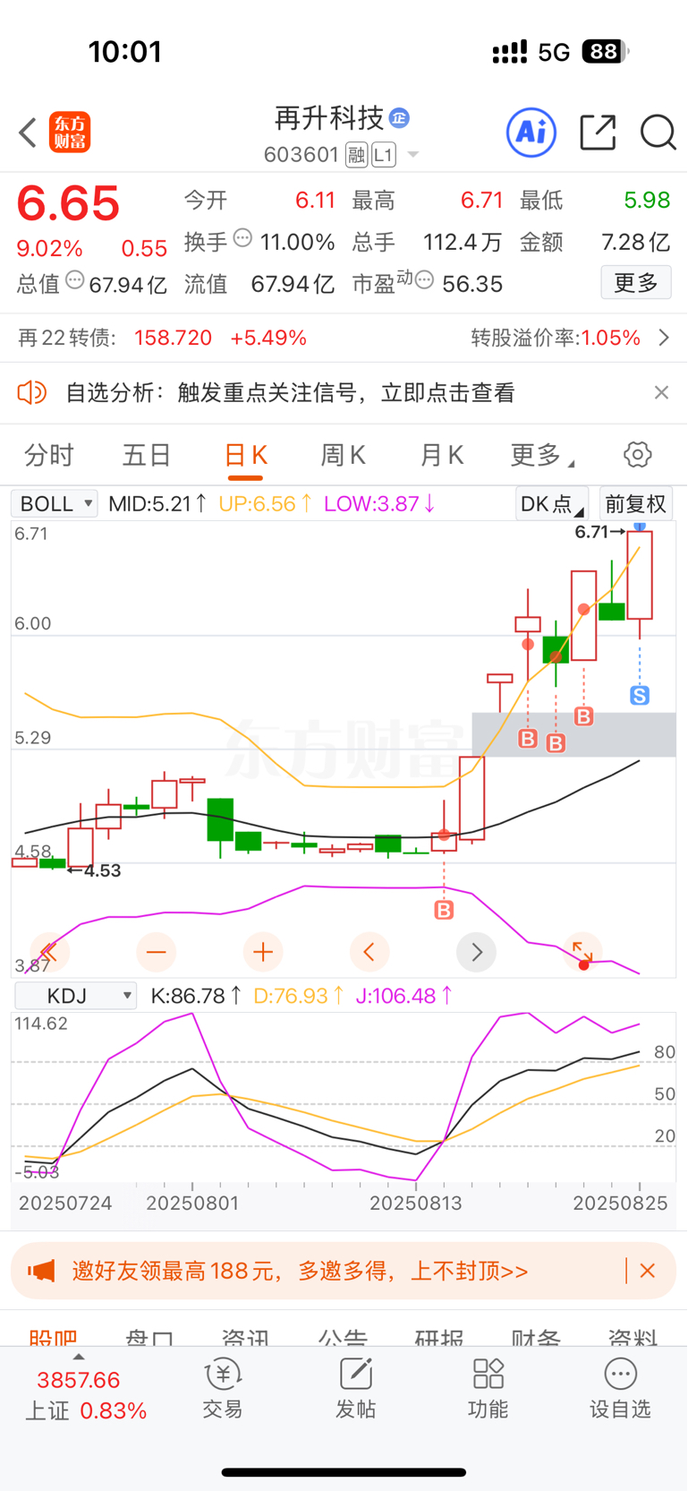This screenshot has height=1491, width=688.
Task: Switch to 研报 section tab
Action: pos(439,1337)
